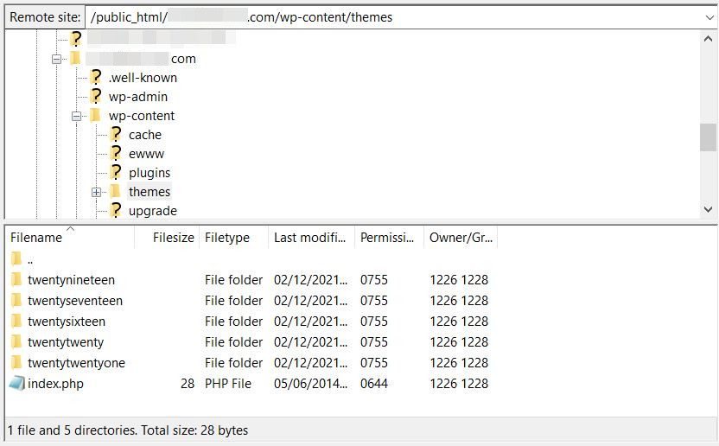This screenshot has width=719, height=446.
Task: Sort by the Last modified column header
Action: click(x=309, y=238)
